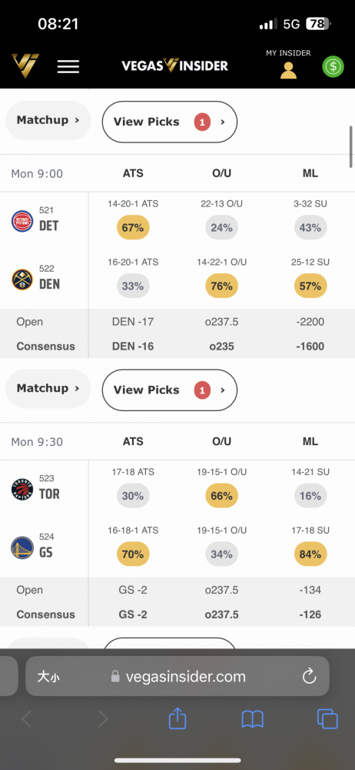Image resolution: width=355 pixels, height=770 pixels.
Task: Tap the Vegas Insider header logo
Action: pos(174,65)
